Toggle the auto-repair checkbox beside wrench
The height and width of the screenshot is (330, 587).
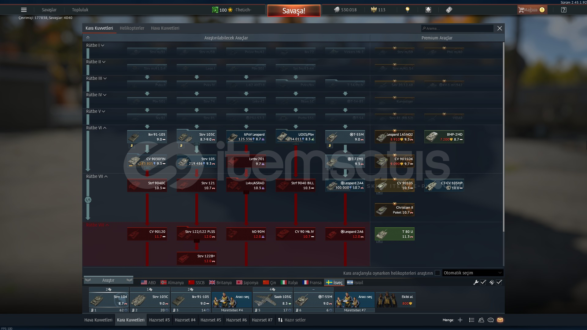[483, 282]
